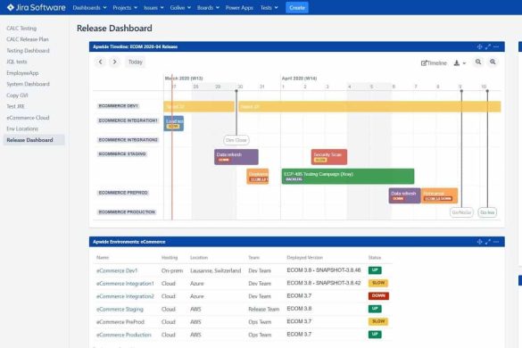
Task: Click the Create button
Action: (297, 8)
